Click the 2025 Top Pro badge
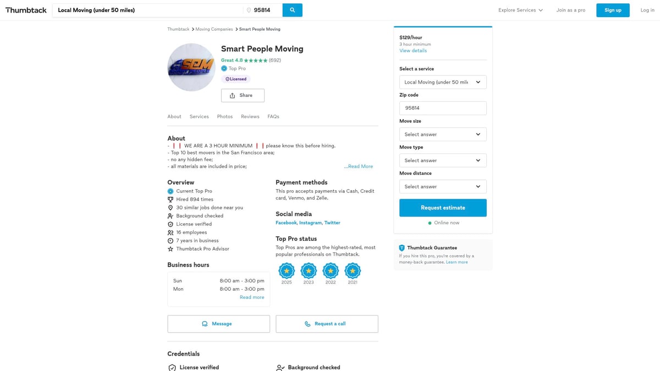660x371 pixels. pos(287,270)
